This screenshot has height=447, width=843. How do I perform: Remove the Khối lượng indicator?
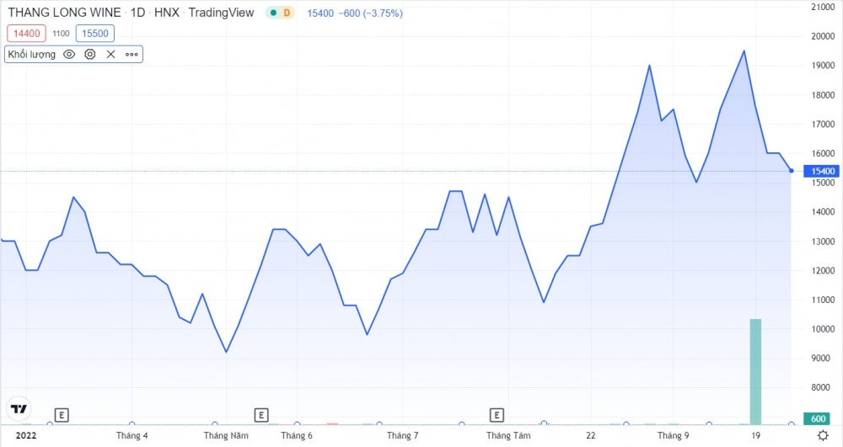(110, 54)
